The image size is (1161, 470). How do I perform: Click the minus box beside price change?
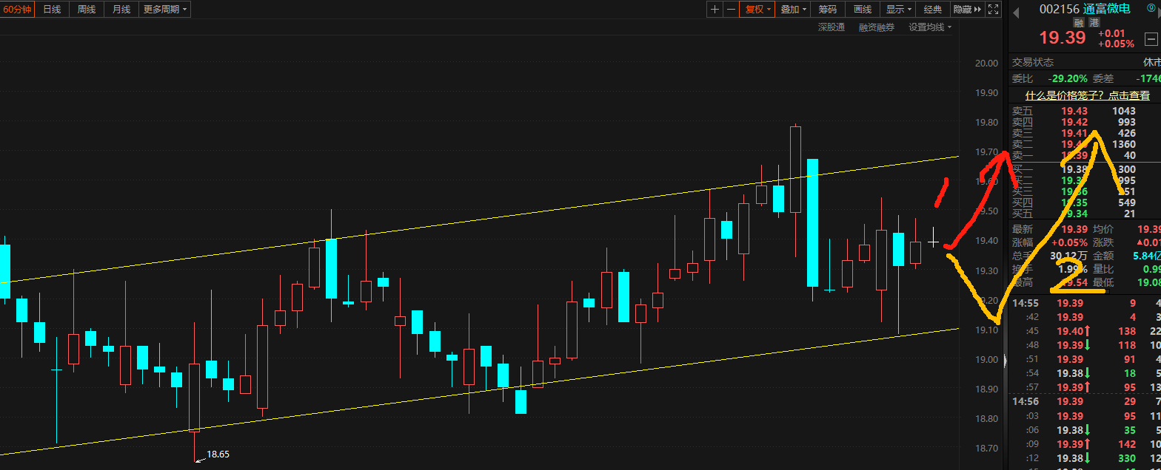click(x=1151, y=39)
